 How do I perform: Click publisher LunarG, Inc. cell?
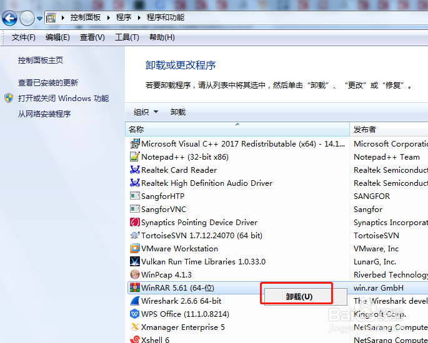click(375, 261)
